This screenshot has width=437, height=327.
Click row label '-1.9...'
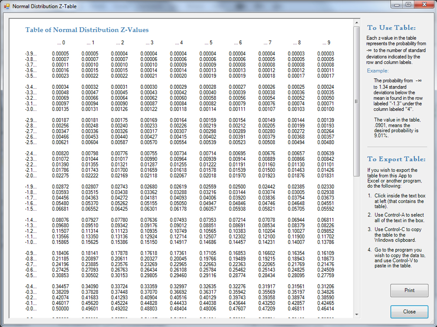click(x=30, y=187)
